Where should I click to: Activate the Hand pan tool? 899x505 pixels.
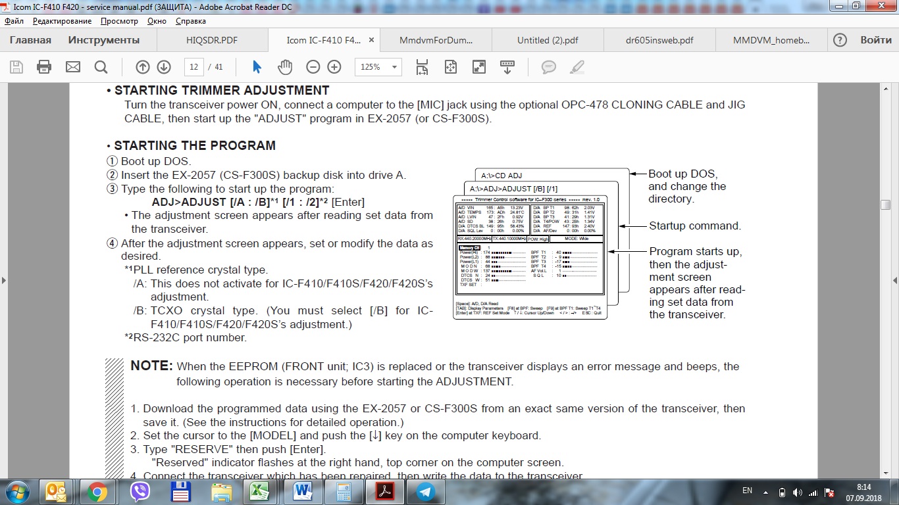coord(284,67)
